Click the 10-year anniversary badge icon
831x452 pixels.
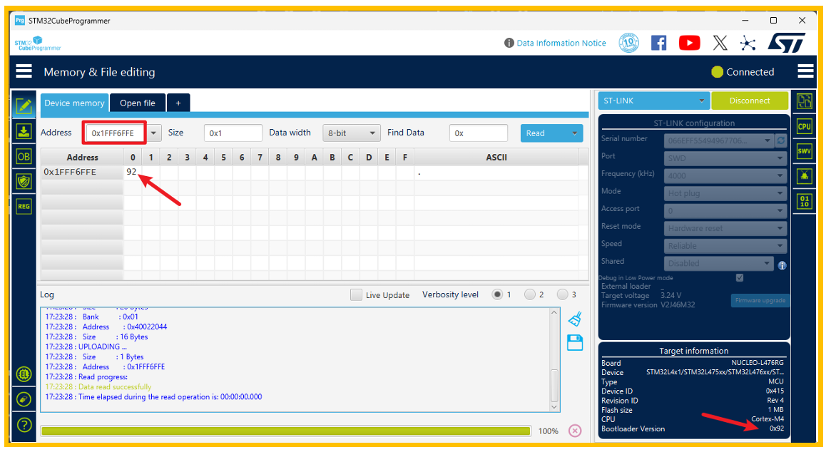[629, 43]
